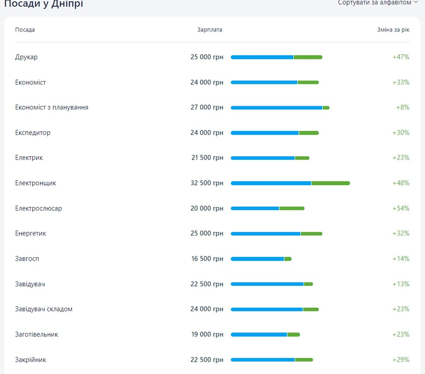Screen dimensions: 425x374
Task: Open the 'Сортувати за алфавітом' sort dropdown
Action: coord(378,3)
